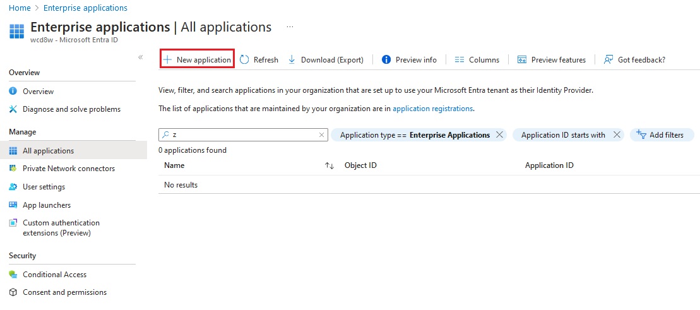This screenshot has width=700, height=310.
Task: Focus the application search box
Action: pyautogui.click(x=243, y=135)
